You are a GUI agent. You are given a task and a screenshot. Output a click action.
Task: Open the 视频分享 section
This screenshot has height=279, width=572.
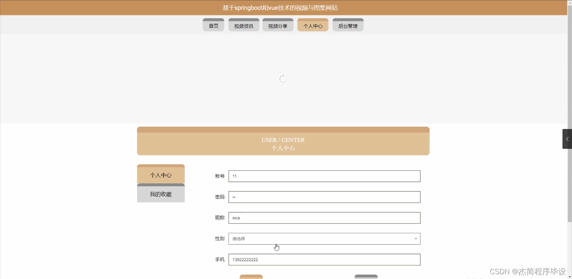[x=278, y=25]
